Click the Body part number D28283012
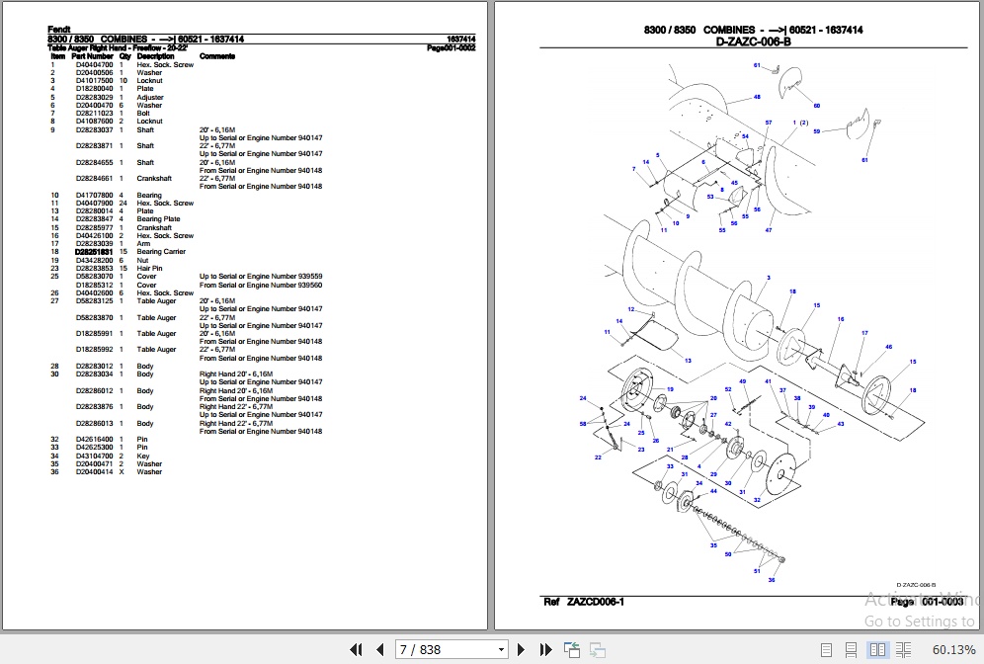 point(94,367)
